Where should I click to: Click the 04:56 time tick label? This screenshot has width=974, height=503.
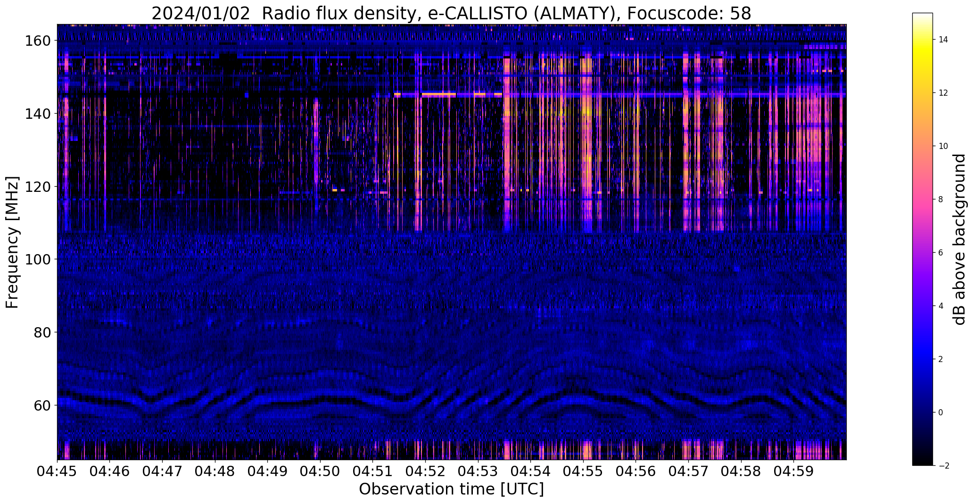pyautogui.click(x=636, y=471)
